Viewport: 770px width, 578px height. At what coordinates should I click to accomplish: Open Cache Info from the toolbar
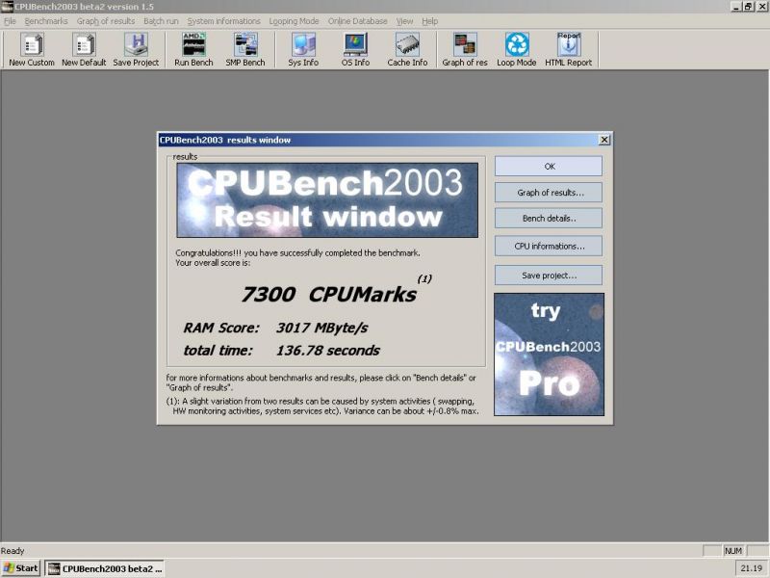coord(407,50)
